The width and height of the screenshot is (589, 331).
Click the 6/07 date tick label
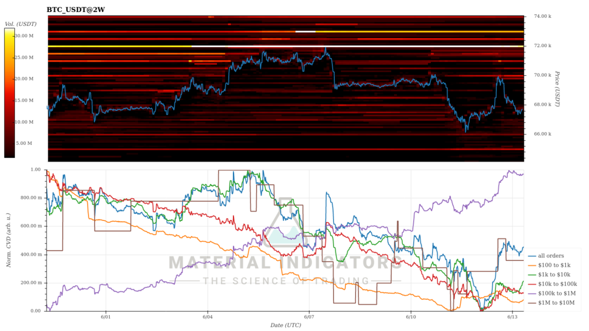click(x=309, y=317)
